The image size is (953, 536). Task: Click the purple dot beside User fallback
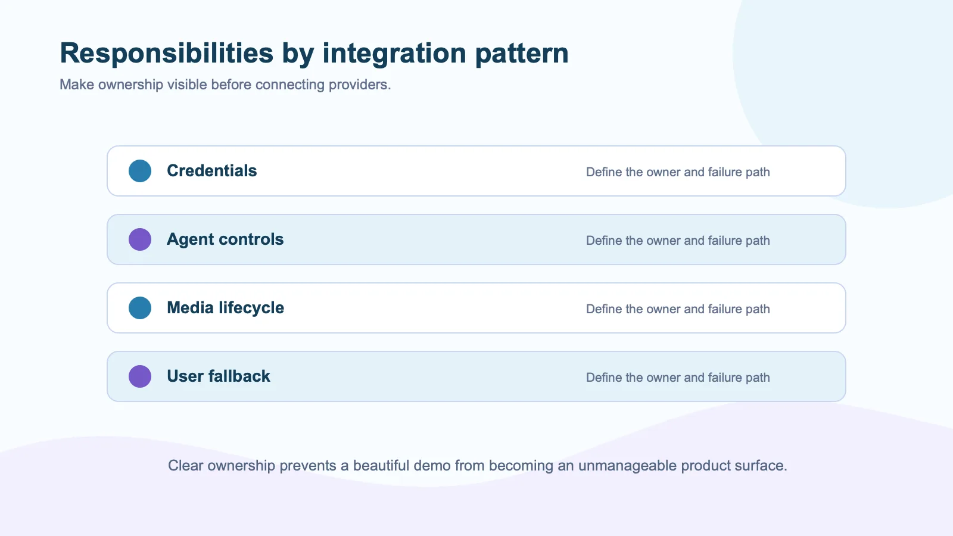coord(140,376)
